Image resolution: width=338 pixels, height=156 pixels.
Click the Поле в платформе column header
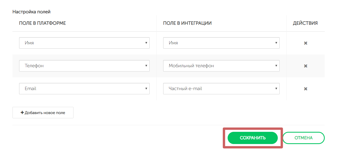[x=42, y=23]
